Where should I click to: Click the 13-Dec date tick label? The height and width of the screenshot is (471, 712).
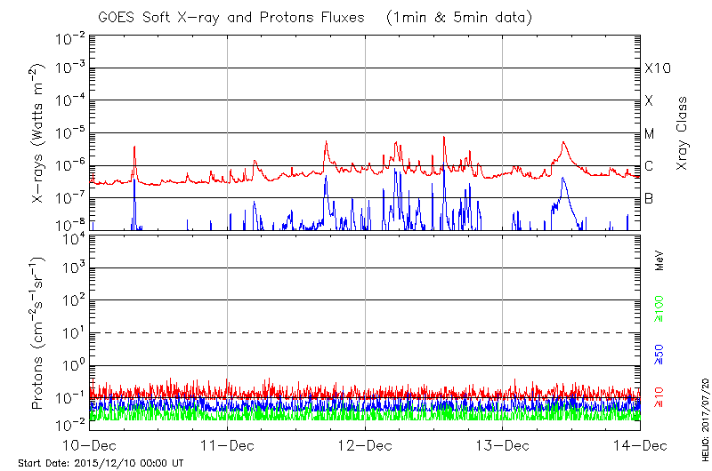[x=503, y=444]
